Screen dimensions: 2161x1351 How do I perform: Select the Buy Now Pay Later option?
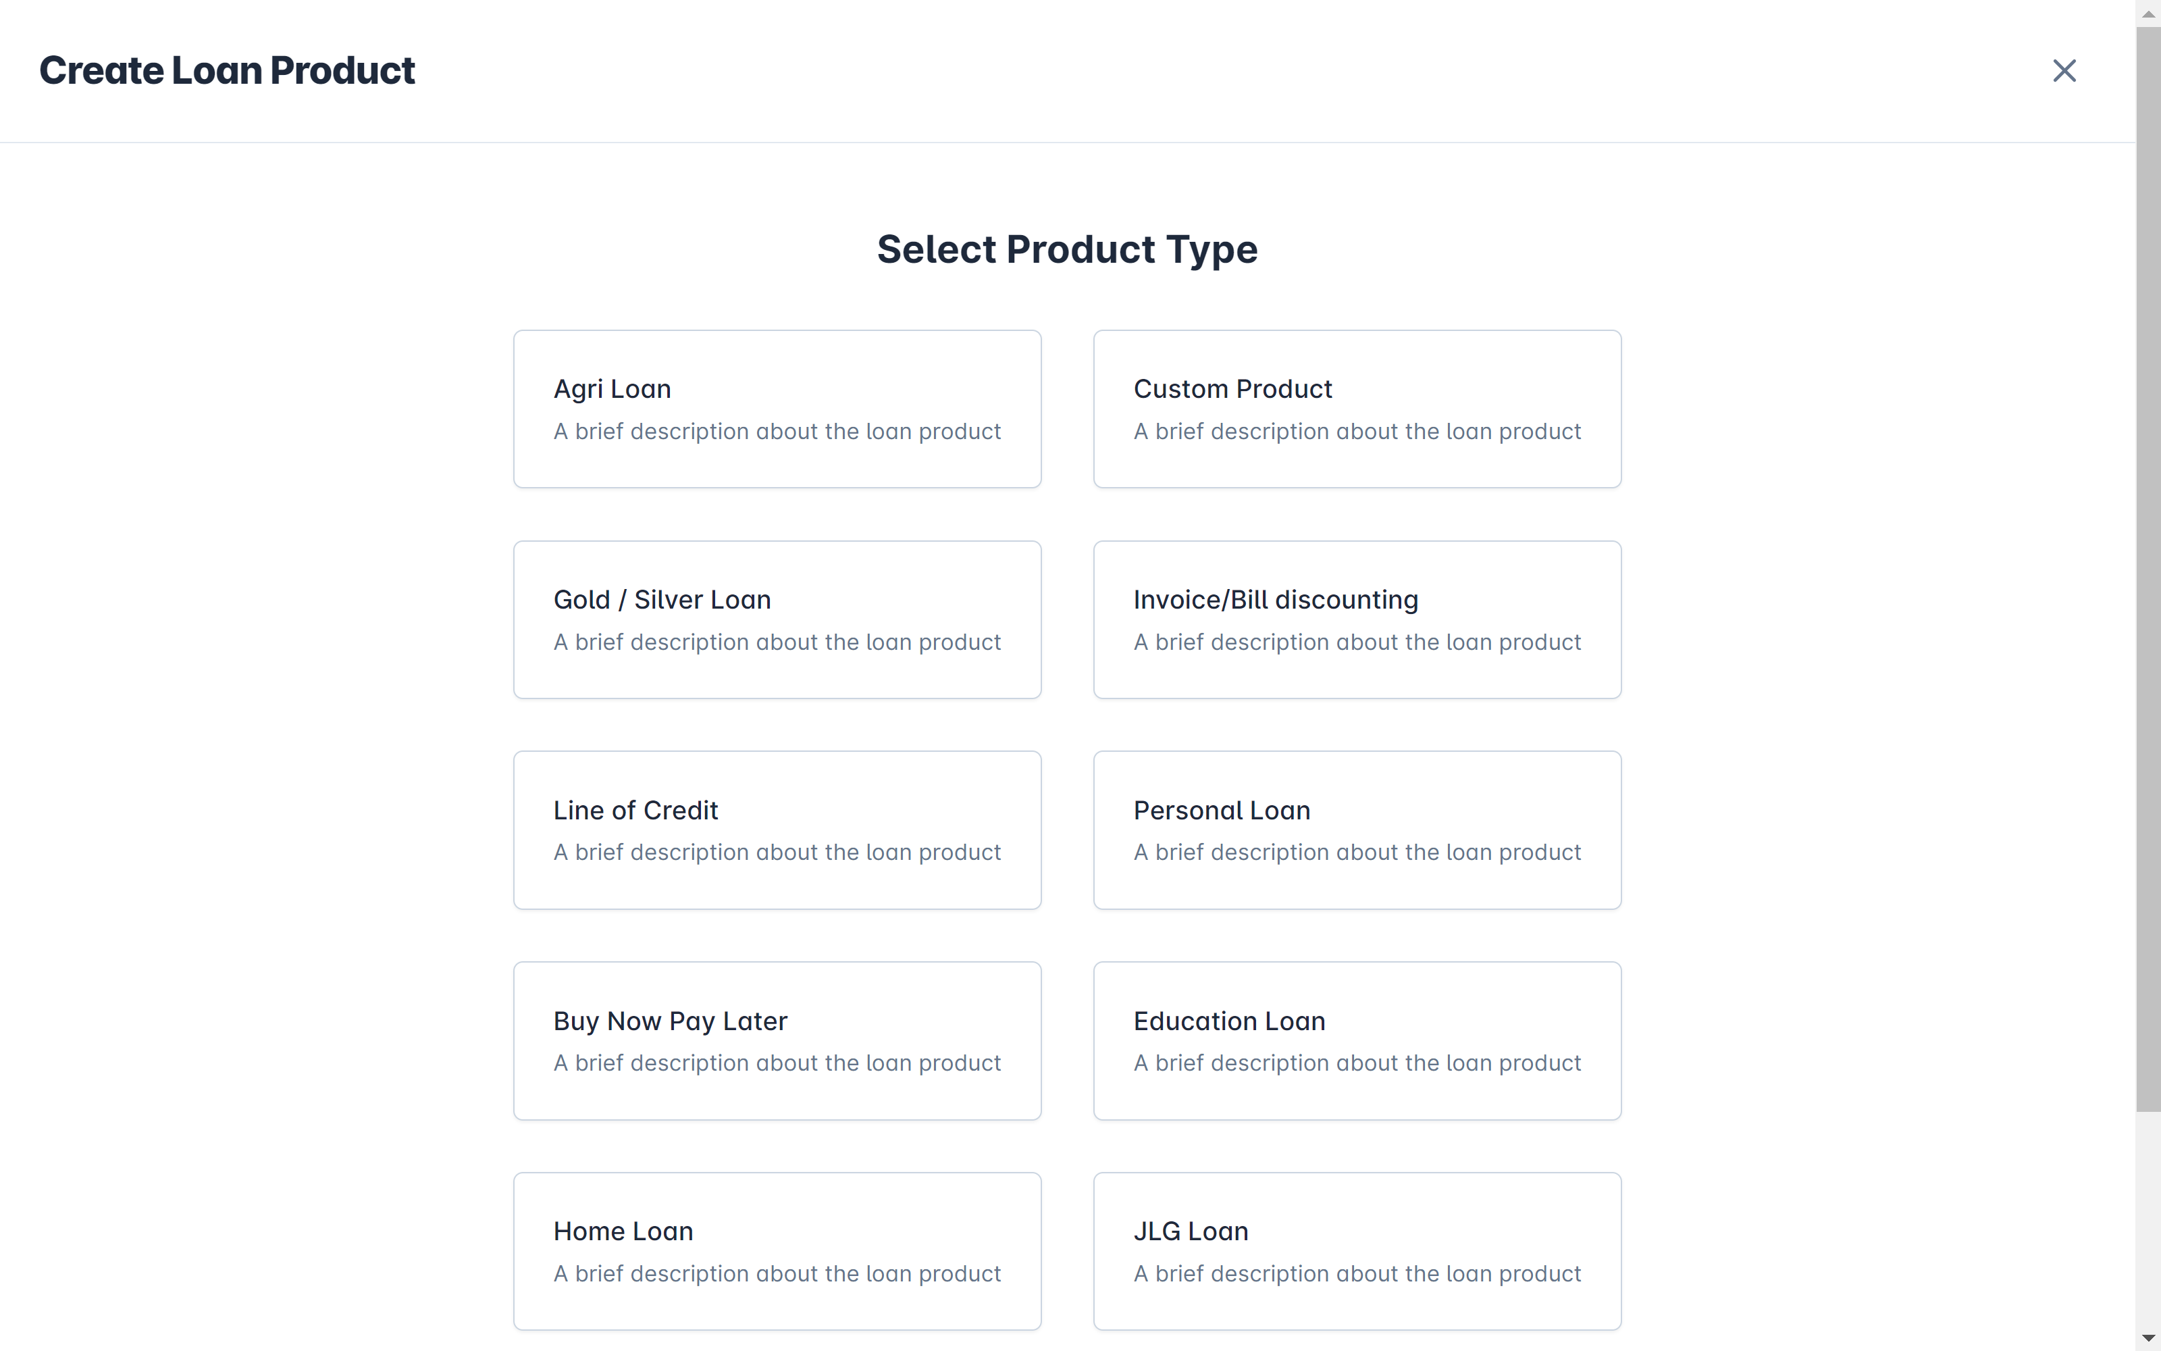776,1040
